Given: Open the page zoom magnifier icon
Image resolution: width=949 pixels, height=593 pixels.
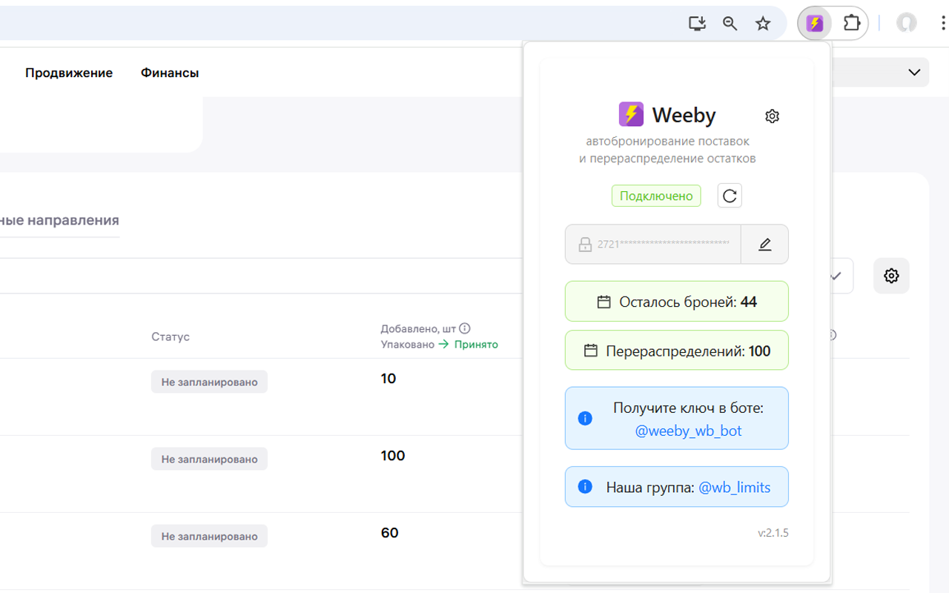Looking at the screenshot, I should pyautogui.click(x=730, y=24).
